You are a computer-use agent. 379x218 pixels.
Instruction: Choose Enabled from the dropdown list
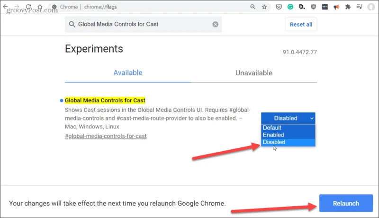288,135
